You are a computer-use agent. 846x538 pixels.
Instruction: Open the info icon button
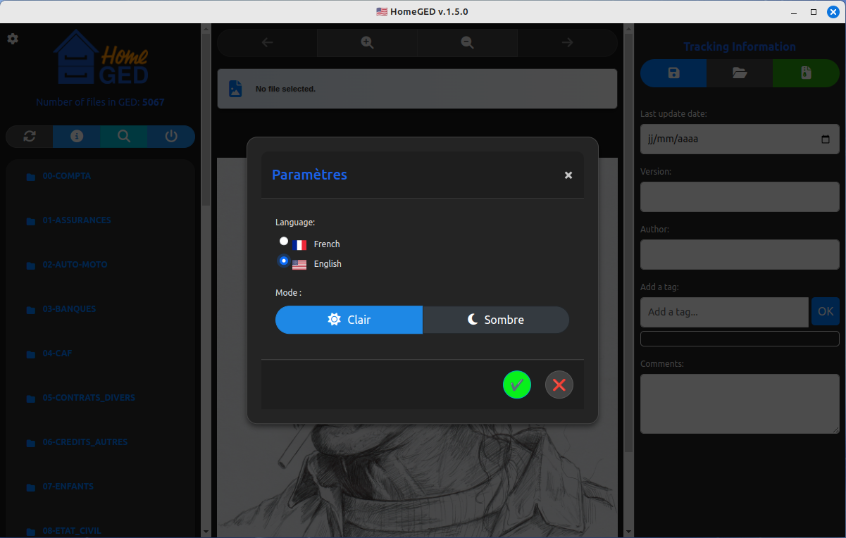(x=77, y=137)
